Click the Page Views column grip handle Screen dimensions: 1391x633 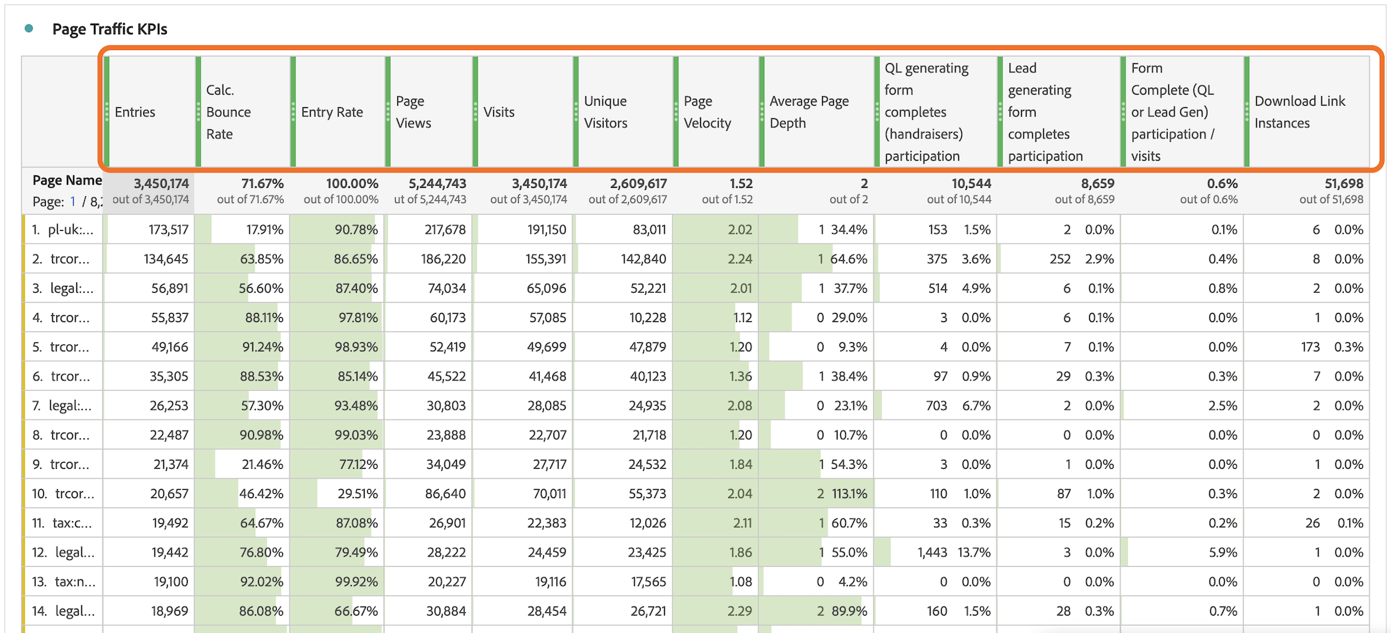(387, 111)
